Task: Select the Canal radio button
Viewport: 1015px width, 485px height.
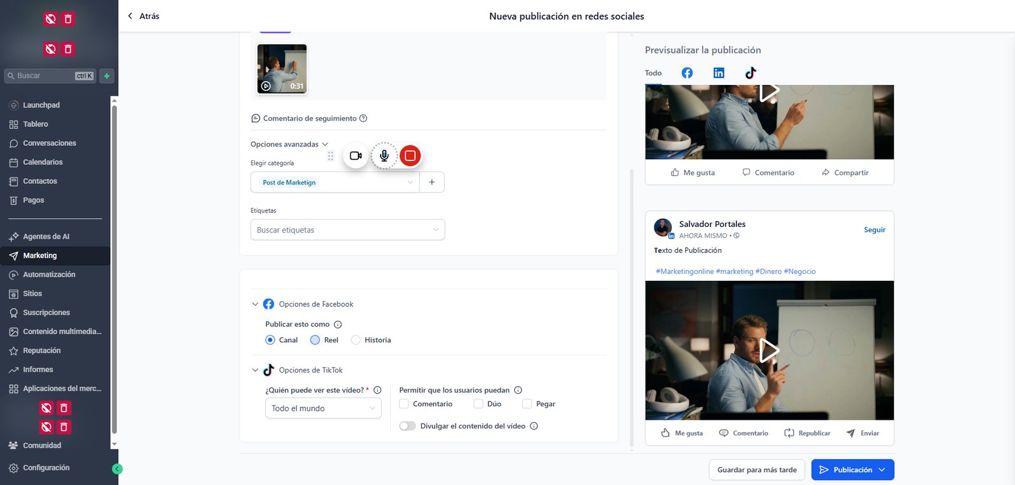Action: coord(270,340)
